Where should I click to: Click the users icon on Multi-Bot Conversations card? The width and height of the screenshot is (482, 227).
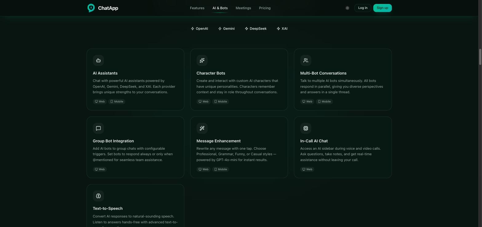coord(306,60)
